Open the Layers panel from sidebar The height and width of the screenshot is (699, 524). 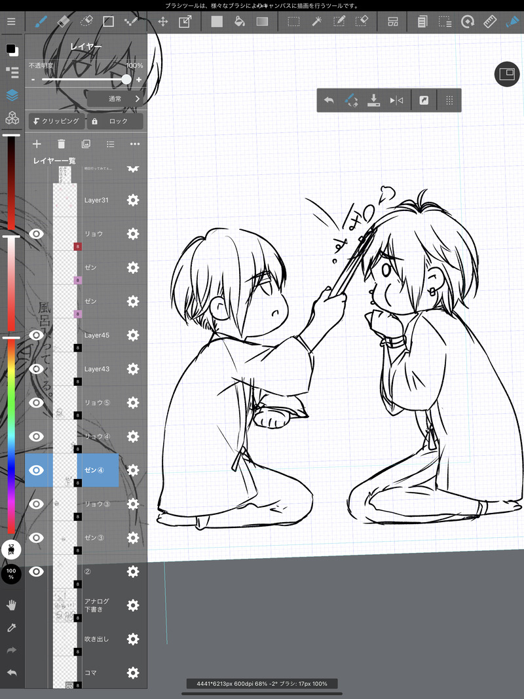pyautogui.click(x=12, y=95)
